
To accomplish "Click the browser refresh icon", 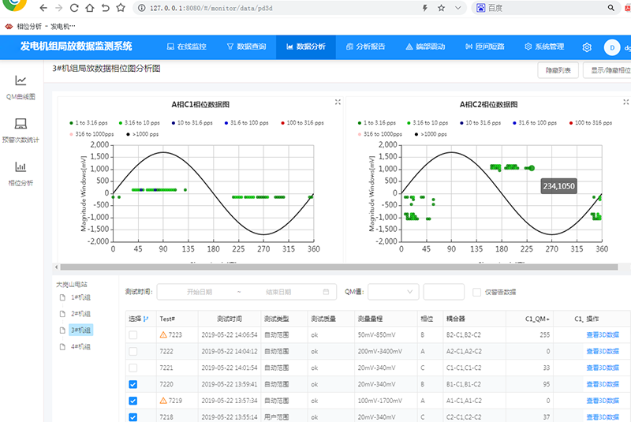I will click(x=73, y=9).
